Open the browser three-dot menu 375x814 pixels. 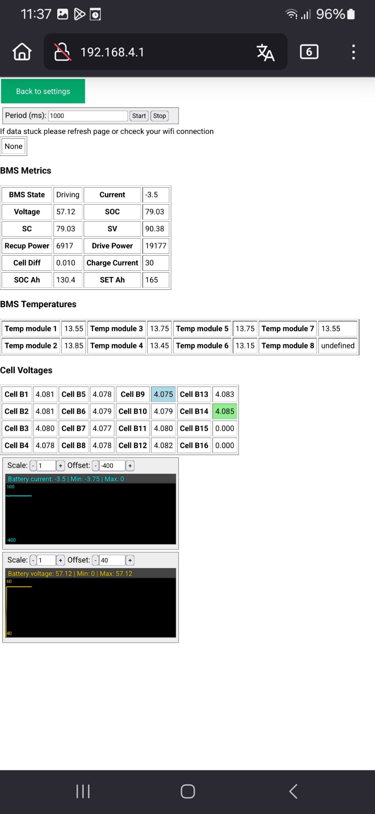click(x=353, y=52)
